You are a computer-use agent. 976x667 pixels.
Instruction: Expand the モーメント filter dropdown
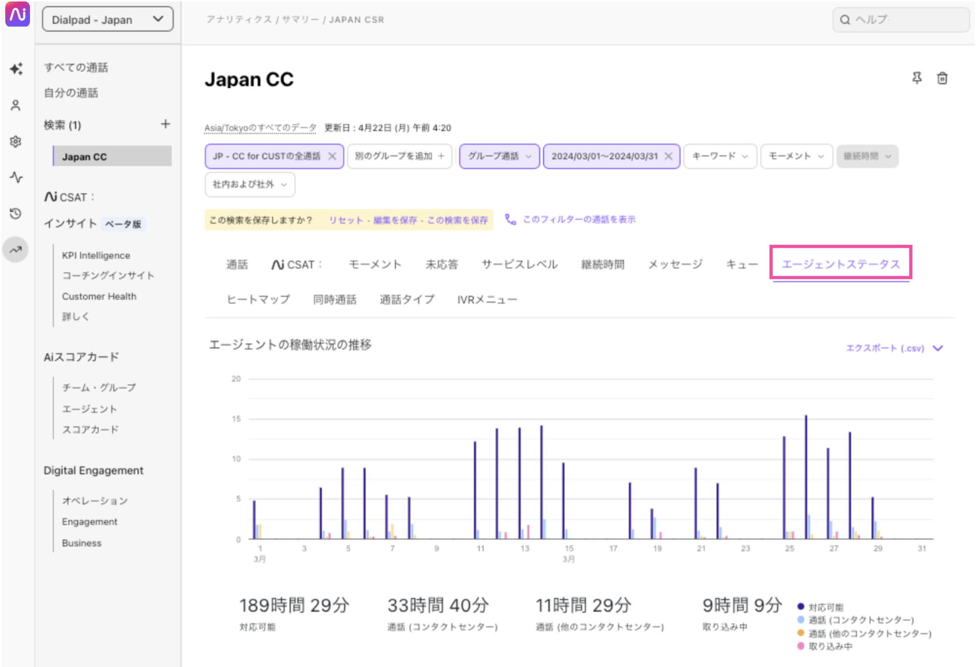(x=796, y=156)
